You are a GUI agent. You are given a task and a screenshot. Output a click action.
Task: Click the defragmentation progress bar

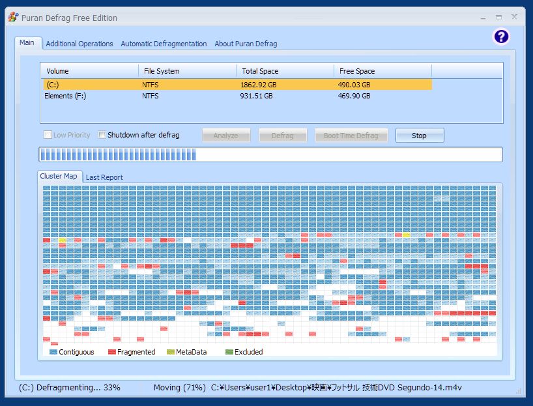tap(270, 154)
